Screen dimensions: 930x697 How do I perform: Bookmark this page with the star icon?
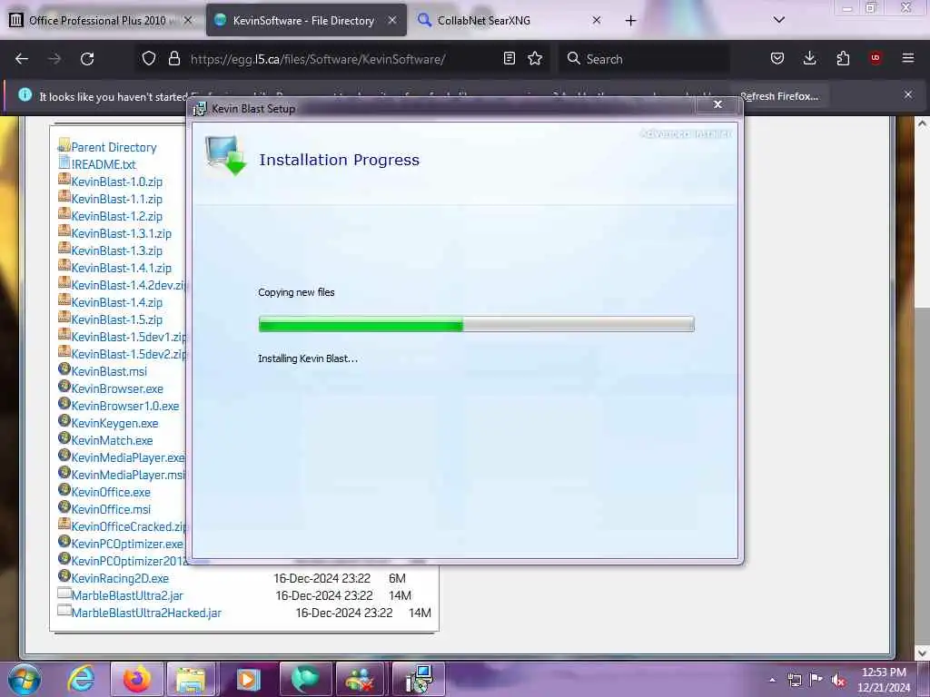coord(535,59)
